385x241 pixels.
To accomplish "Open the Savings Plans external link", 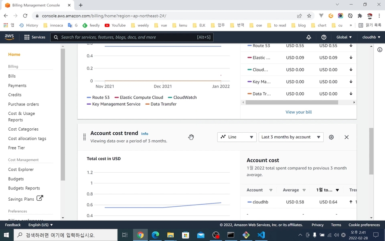I will click(26, 199).
